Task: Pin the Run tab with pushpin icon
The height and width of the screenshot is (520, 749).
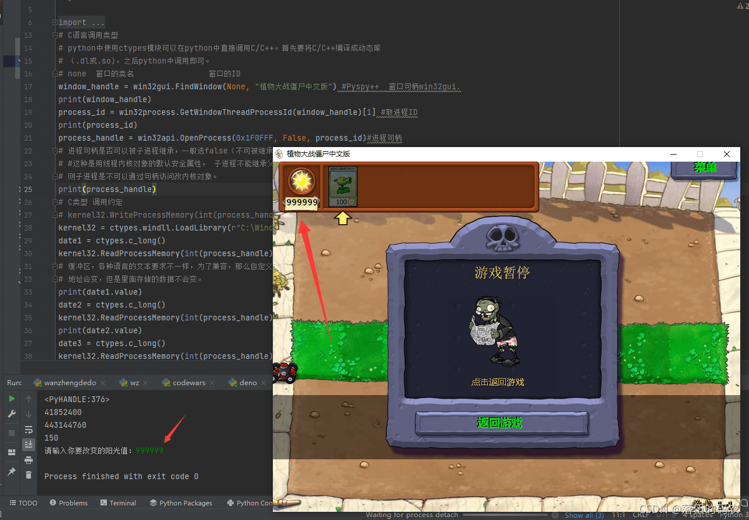Action: [x=12, y=471]
